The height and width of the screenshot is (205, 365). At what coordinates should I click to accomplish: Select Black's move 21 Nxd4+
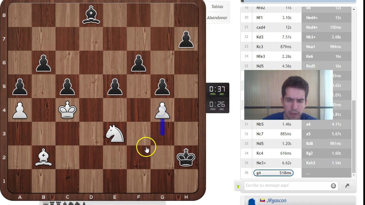click(x=326, y=27)
